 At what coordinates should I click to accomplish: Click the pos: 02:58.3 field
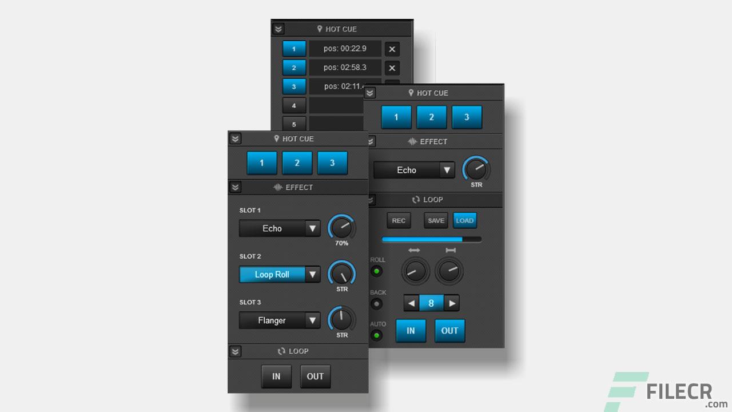pyautogui.click(x=345, y=68)
